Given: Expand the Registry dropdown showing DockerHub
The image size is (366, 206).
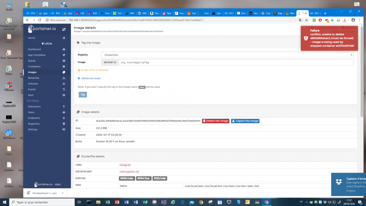Looking at the screenshot, I should (227, 55).
